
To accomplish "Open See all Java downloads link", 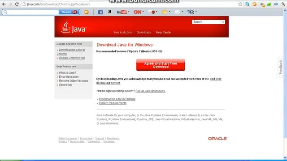I will pyautogui.click(x=151, y=91).
